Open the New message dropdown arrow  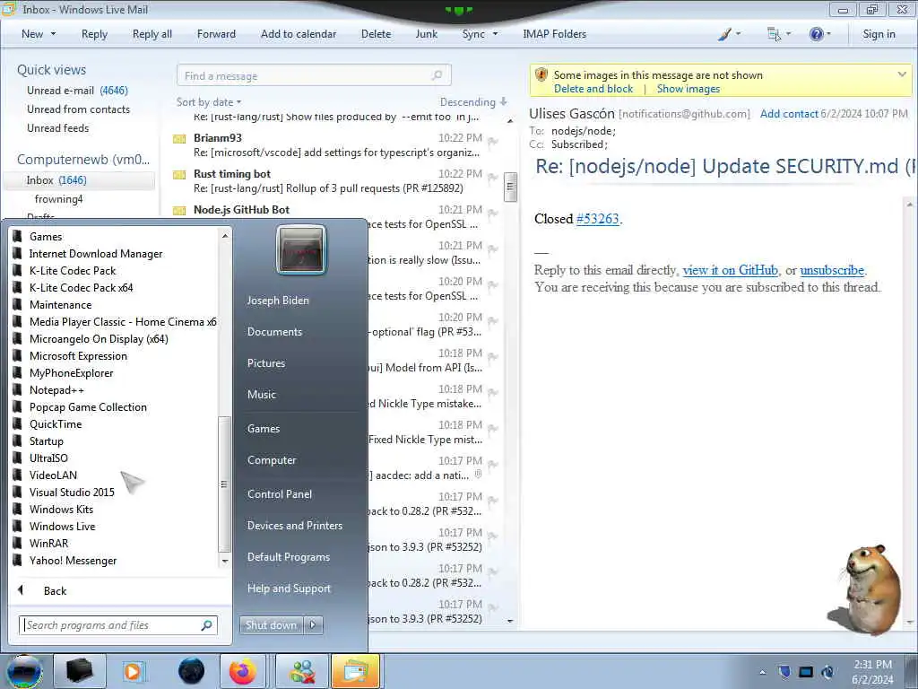53,34
